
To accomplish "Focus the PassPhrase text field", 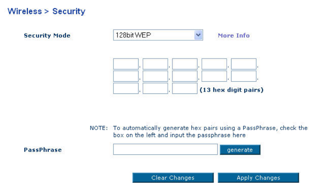I will point(165,149).
